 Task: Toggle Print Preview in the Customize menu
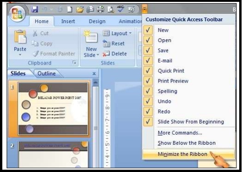point(189,81)
